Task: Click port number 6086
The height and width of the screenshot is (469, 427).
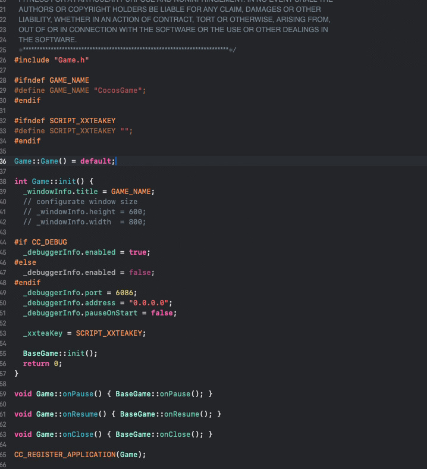Action: 124,293
